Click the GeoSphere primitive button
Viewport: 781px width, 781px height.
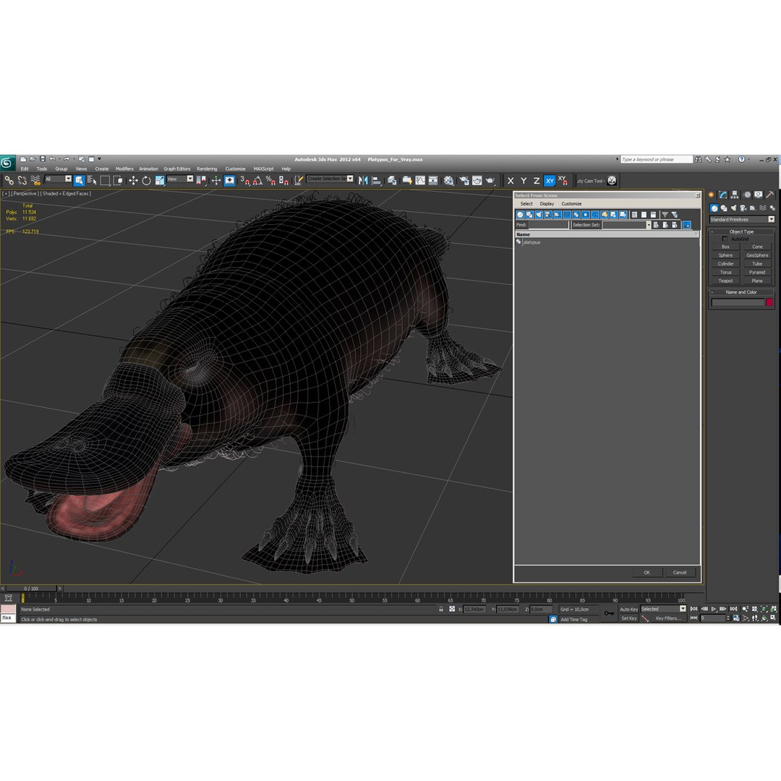pos(757,255)
